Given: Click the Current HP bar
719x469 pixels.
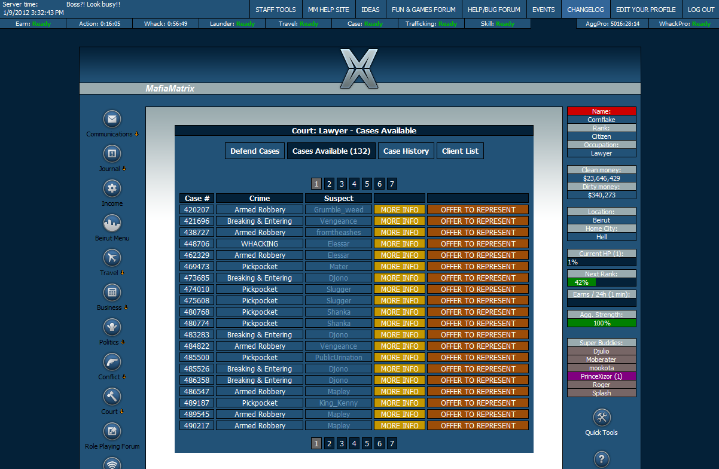Looking at the screenshot, I should 602,262.
